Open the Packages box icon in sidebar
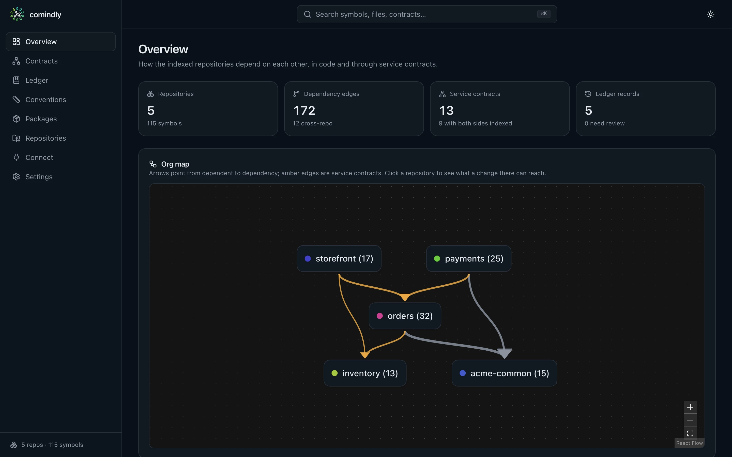732x457 pixels. (x=16, y=119)
